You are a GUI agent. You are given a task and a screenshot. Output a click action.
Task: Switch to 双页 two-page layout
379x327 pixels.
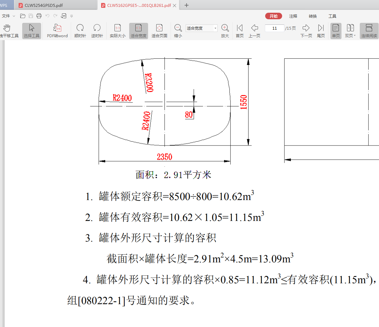[x=350, y=30]
